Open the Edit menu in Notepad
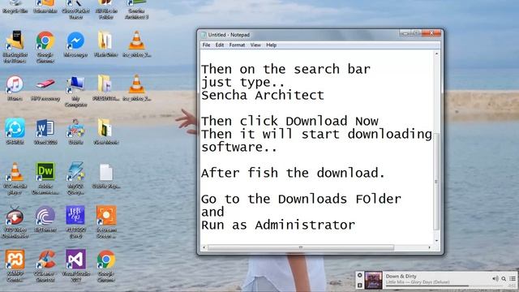 point(220,45)
